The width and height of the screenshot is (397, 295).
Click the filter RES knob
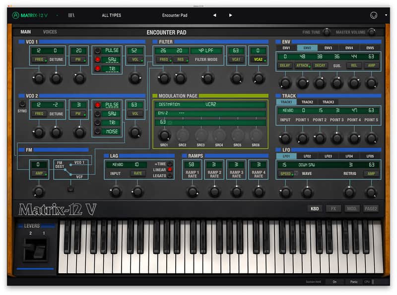(x=180, y=78)
